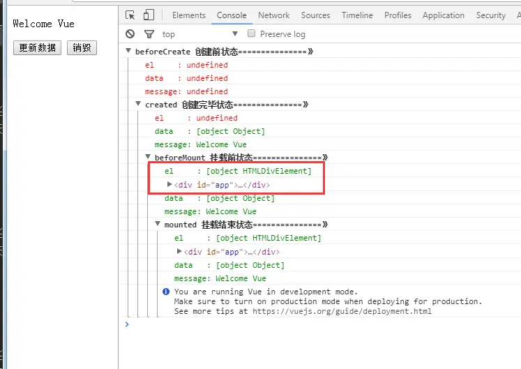
Task: Go to the Sources tab
Action: [x=316, y=15]
